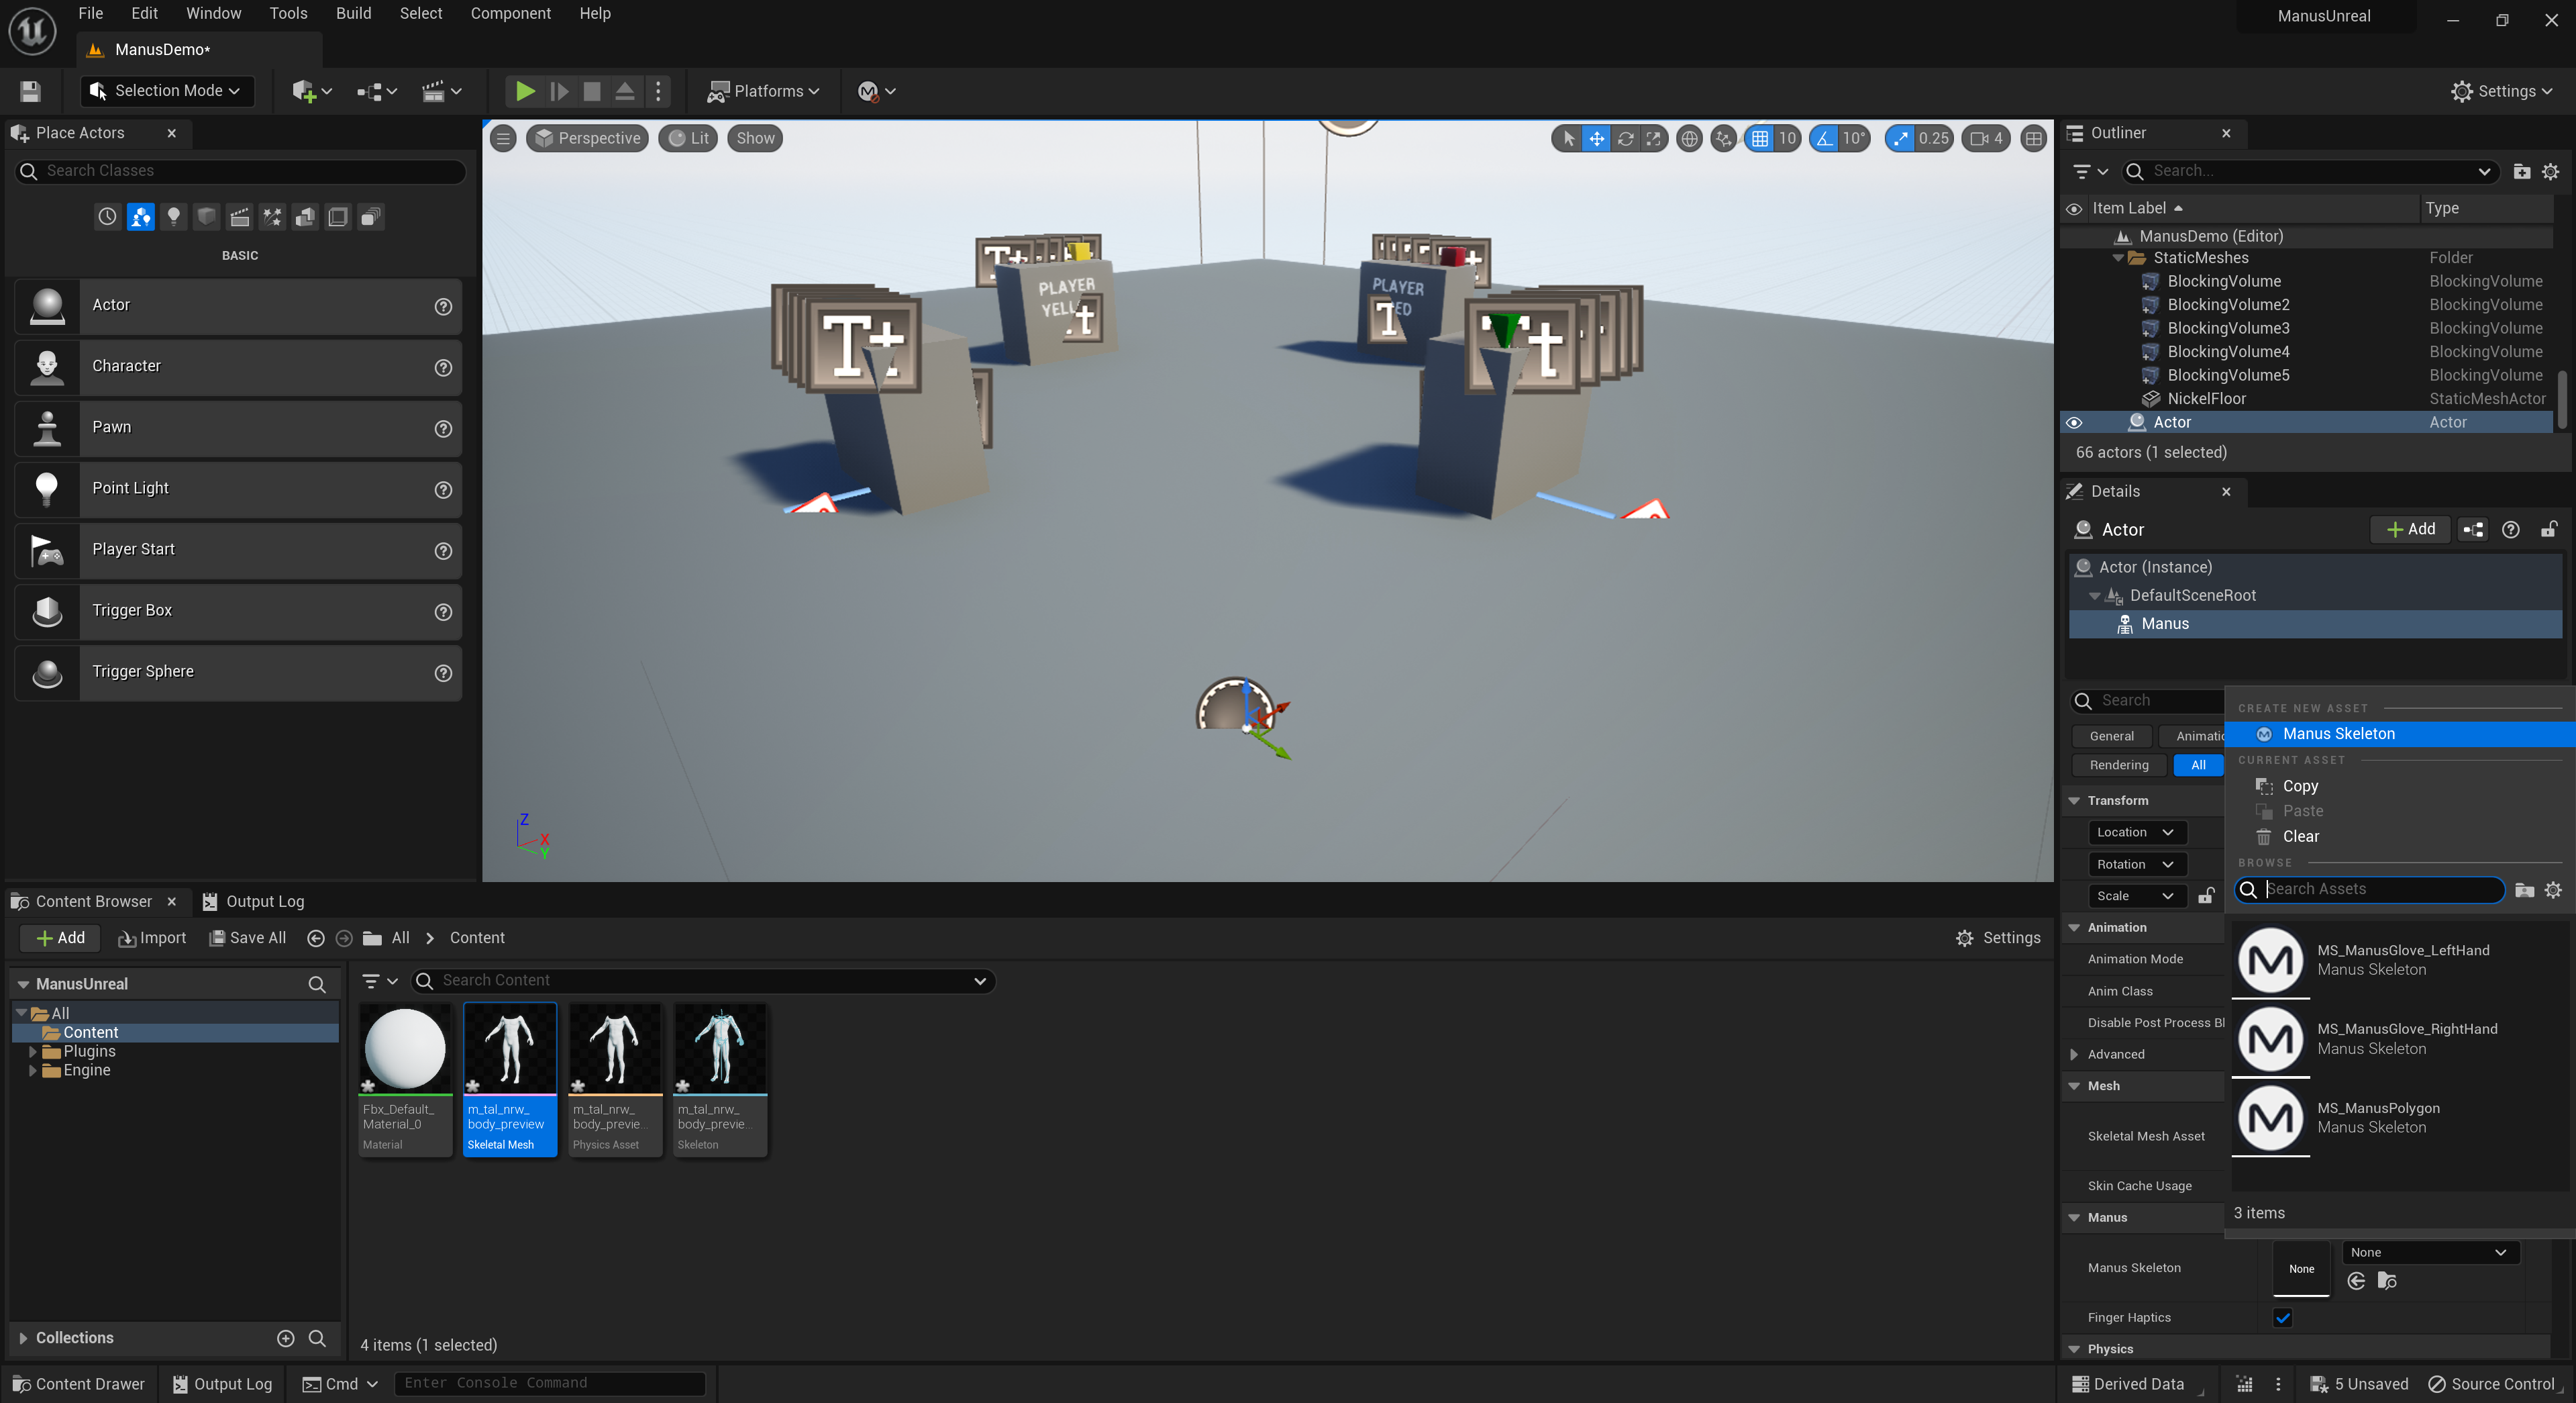Image resolution: width=2576 pixels, height=1403 pixels.
Task: Click the new folder icon in Outliner
Action: (2521, 171)
